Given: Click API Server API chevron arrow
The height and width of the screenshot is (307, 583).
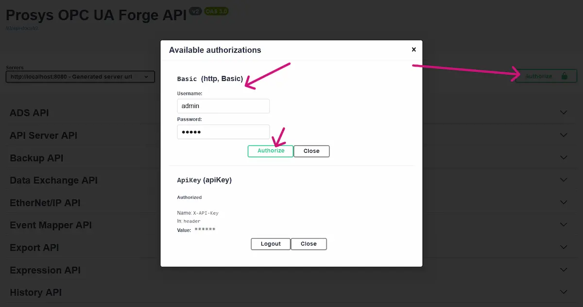Looking at the screenshot, I should (x=564, y=135).
